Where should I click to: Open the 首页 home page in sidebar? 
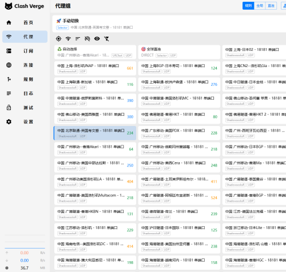click(x=25, y=22)
